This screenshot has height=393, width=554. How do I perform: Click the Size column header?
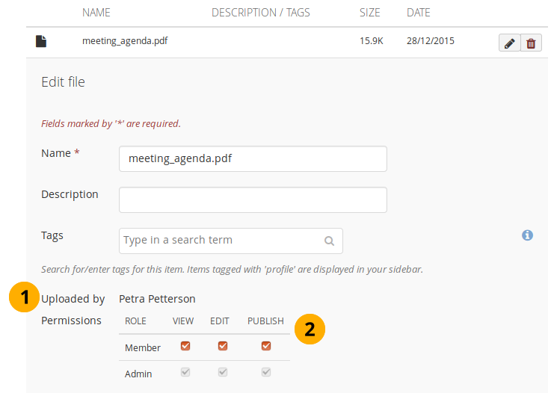click(x=369, y=13)
